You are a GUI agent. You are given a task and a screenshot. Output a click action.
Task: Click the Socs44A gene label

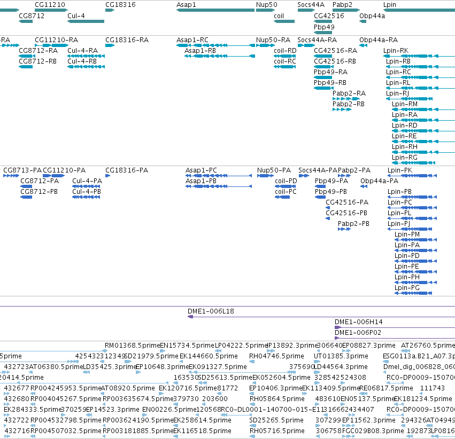[311, 5]
